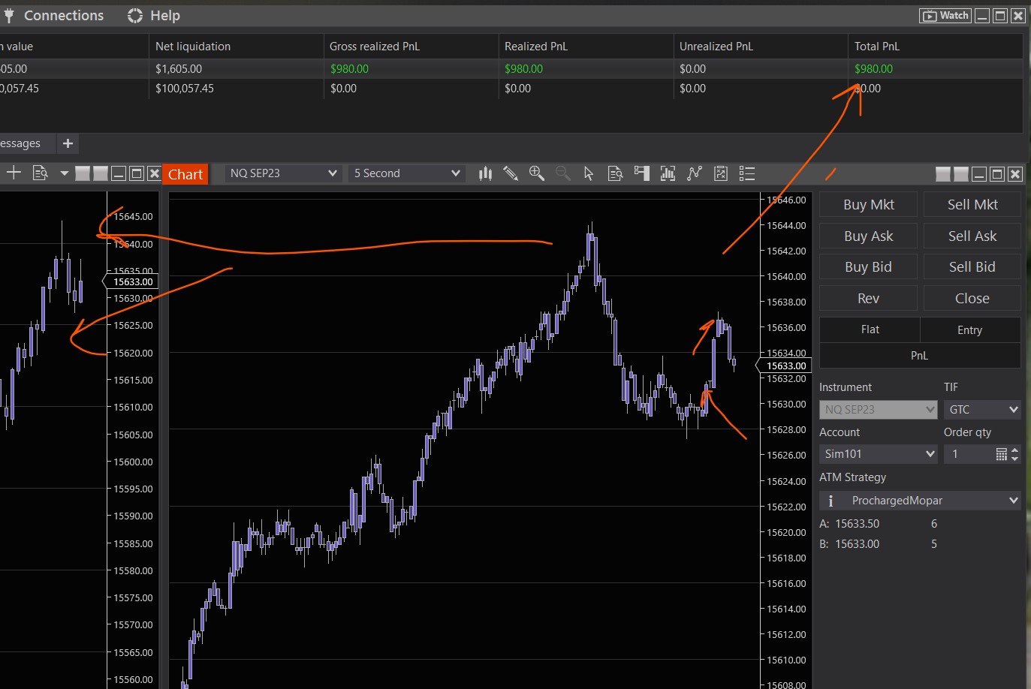
Task: Select the pencil drawing tools icon
Action: pos(511,173)
